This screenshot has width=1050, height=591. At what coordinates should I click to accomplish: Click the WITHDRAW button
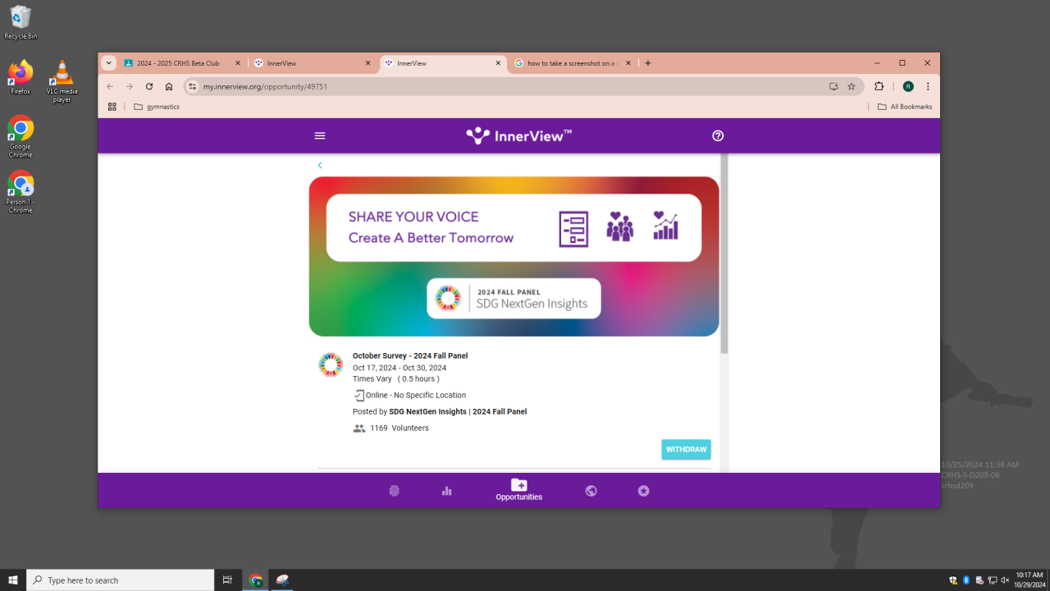pos(687,450)
